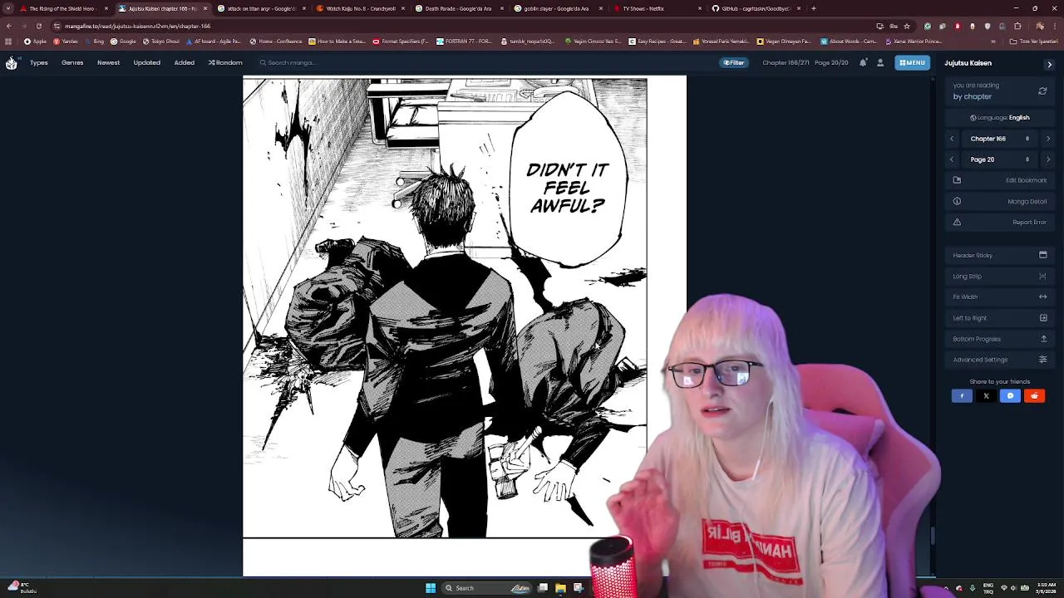Open Manga Detail
The image size is (1064, 598).
coord(1000,201)
